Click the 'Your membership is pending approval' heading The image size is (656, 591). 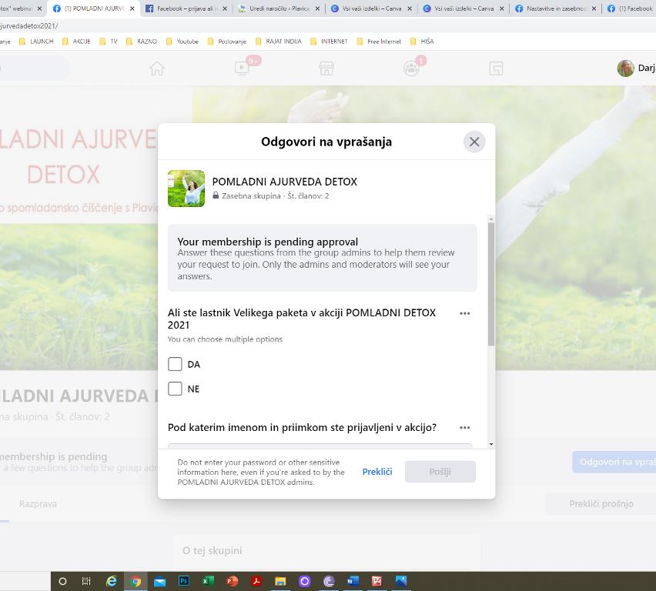(268, 242)
